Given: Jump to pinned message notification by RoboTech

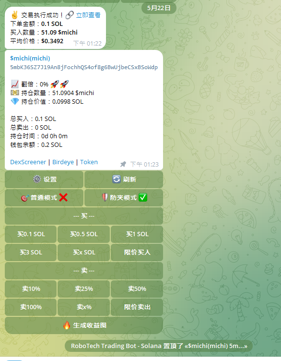Looking at the screenshot, I should 159,346.
